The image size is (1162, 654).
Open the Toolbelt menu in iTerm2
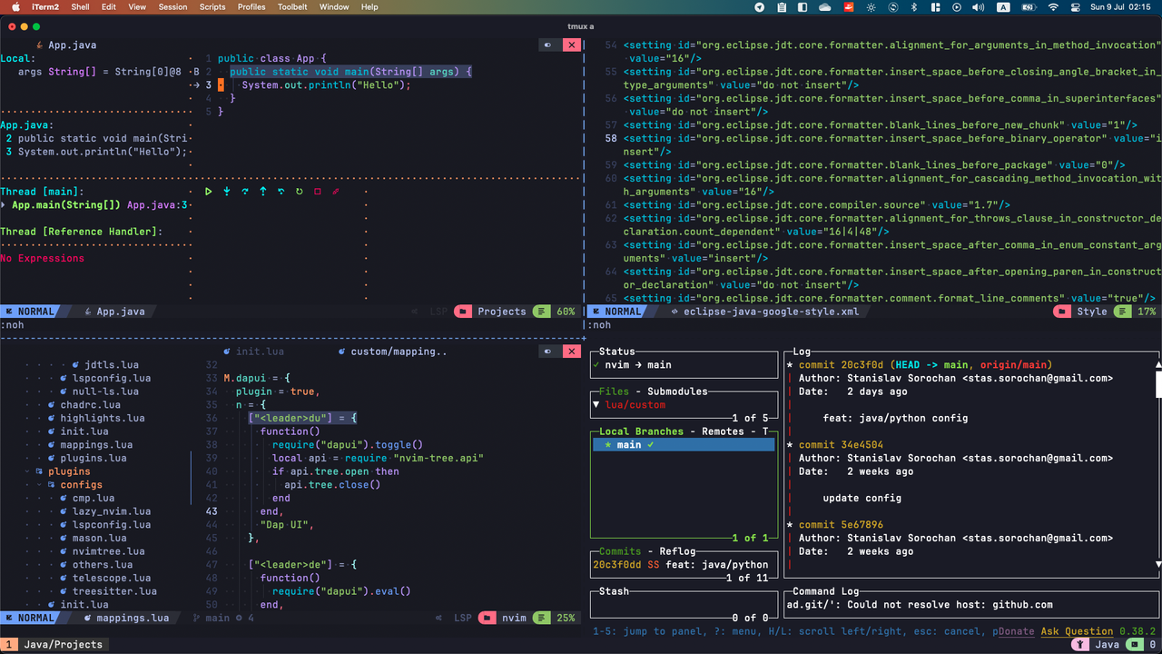tap(292, 6)
